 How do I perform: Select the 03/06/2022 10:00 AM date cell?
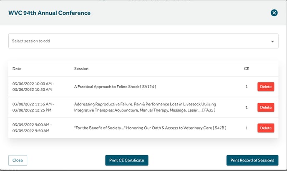[33, 87]
